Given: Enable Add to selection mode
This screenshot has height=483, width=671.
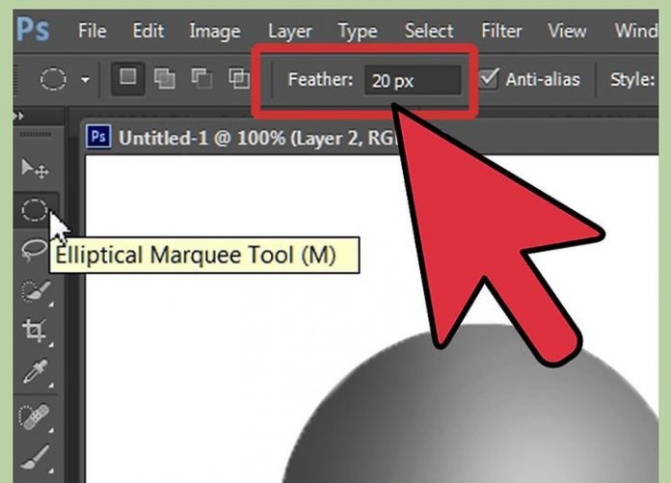Looking at the screenshot, I should (x=165, y=79).
